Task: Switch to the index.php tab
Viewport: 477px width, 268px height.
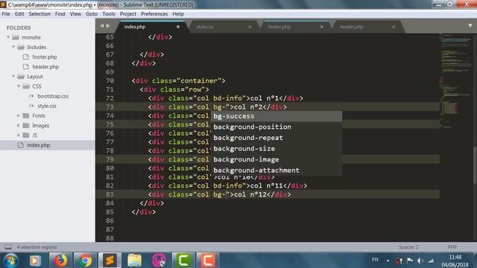Action: 151,27
